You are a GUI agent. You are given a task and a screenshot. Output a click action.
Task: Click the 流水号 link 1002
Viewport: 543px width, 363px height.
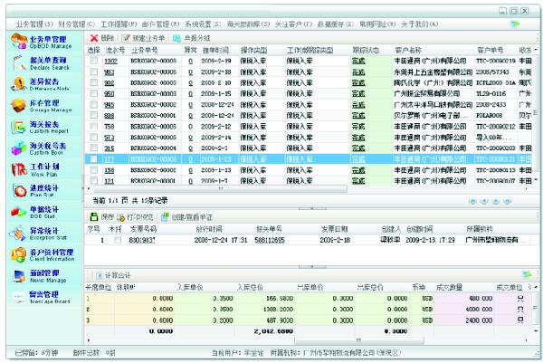tap(109, 60)
